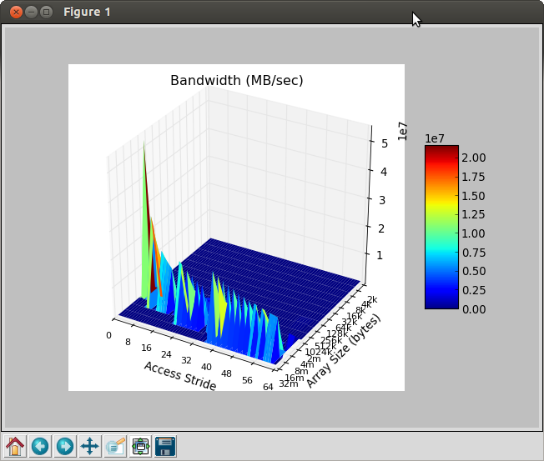Viewport: 544px width, 461px height.
Task: Click the Array Size (bytes) axis label
Action: pyautogui.click(x=343, y=351)
